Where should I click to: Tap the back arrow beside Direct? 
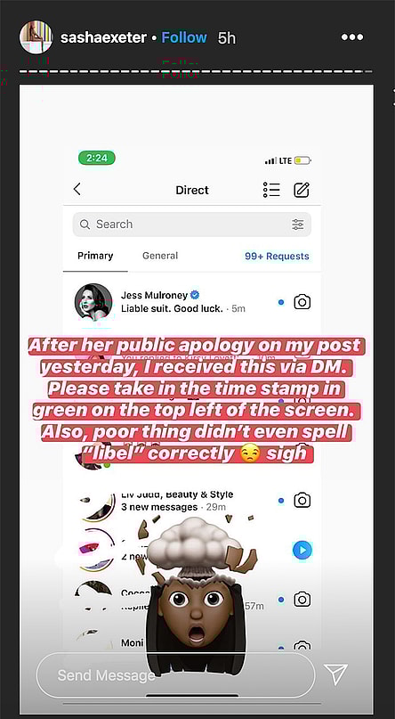(77, 189)
